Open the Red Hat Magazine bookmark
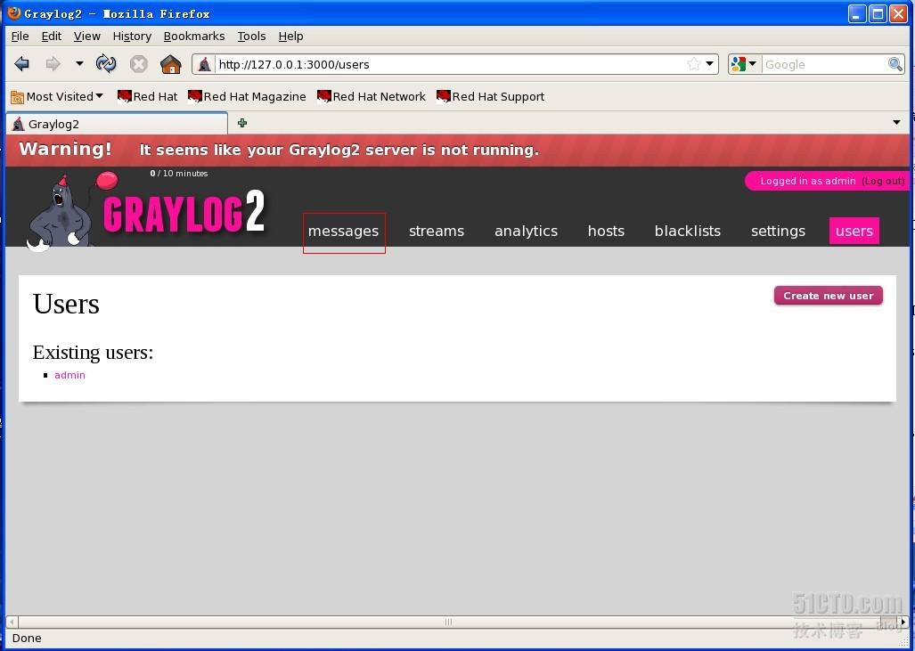The image size is (915, 651). (247, 97)
